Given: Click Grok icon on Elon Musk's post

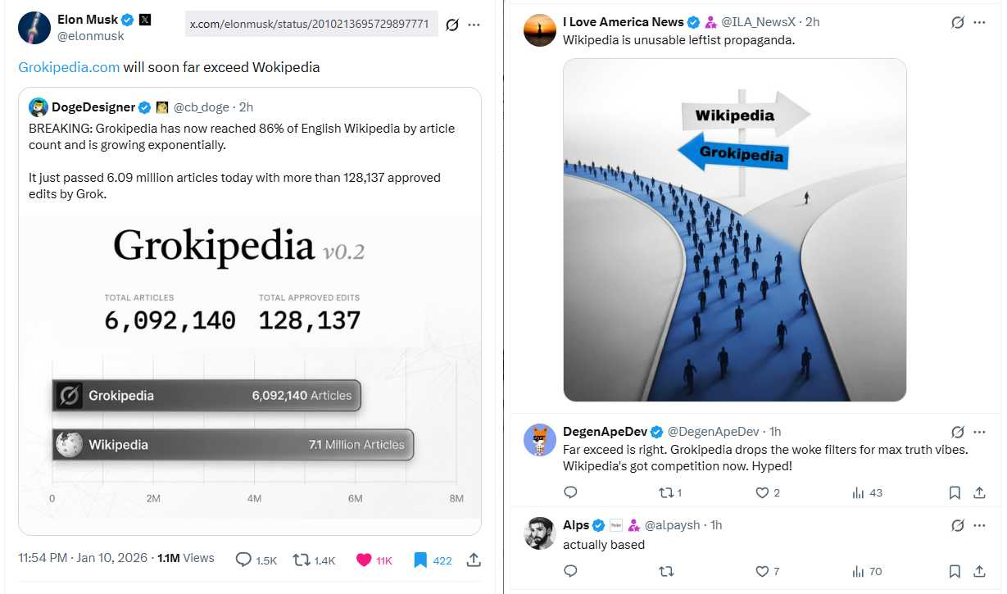Looking at the screenshot, I should click(x=452, y=25).
